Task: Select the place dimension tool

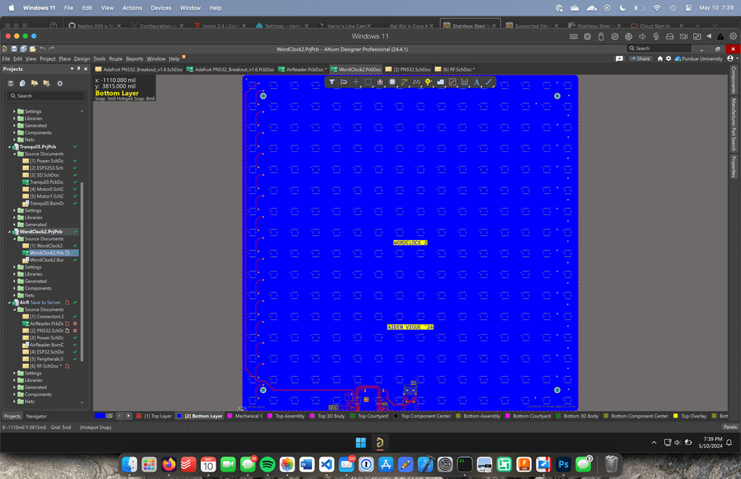Action: click(x=465, y=82)
